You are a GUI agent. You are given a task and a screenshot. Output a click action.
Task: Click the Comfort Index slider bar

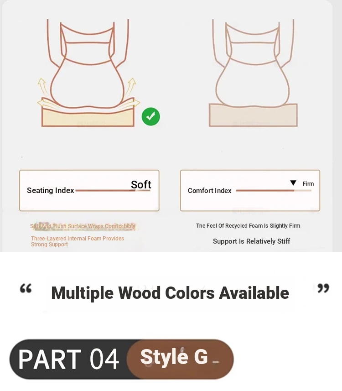pos(274,191)
